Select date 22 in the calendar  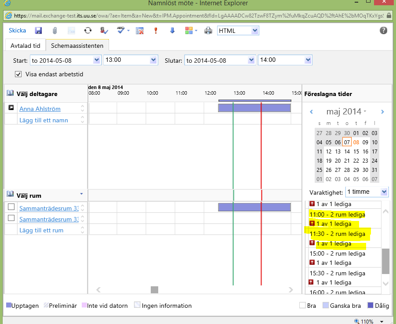point(356,161)
